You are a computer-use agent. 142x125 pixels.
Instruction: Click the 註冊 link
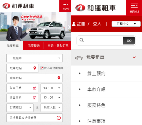pos(81,24)
